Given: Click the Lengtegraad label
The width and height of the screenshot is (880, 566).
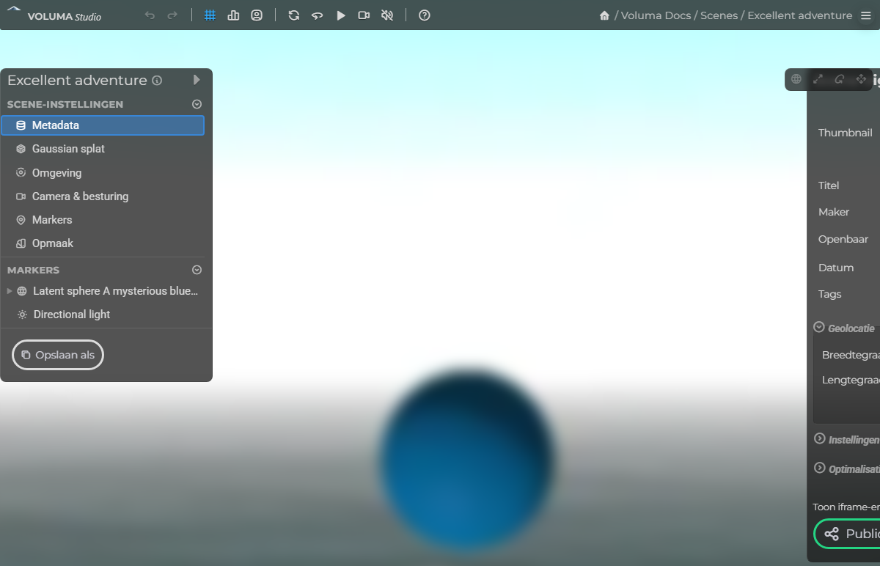Looking at the screenshot, I should 851,380.
